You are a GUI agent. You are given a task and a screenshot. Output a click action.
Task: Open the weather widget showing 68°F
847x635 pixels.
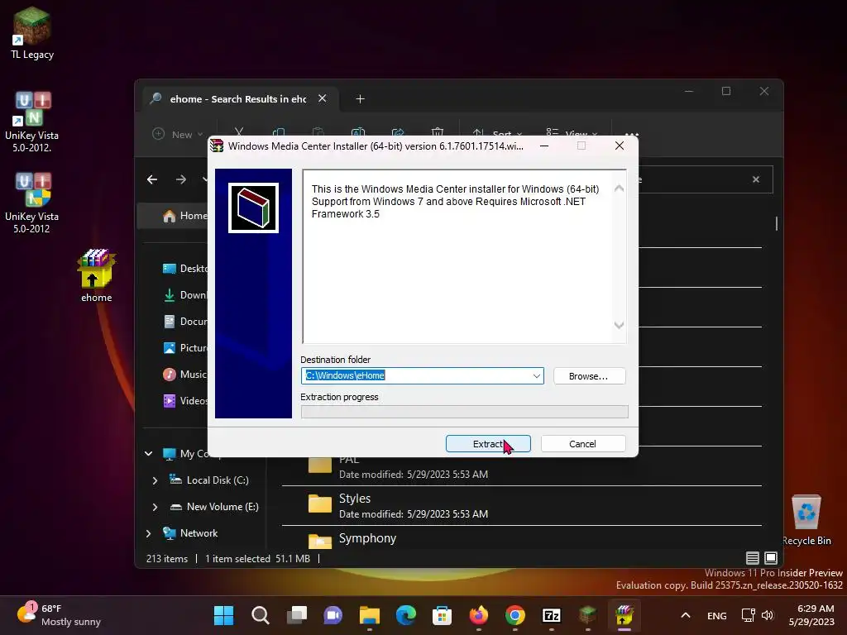[x=59, y=615]
